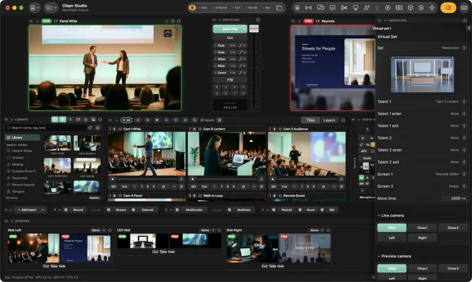The height and width of the screenshot is (282, 472).
Task: Toggle the green M master bus button
Action: point(361,177)
